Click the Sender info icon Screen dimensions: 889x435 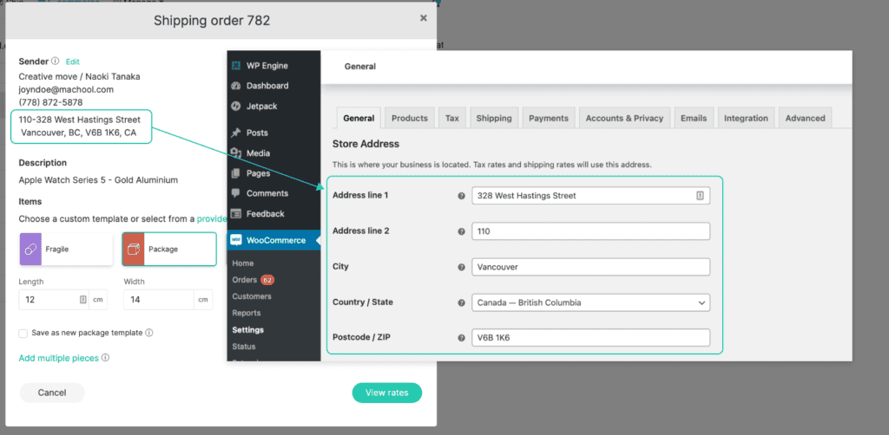55,62
